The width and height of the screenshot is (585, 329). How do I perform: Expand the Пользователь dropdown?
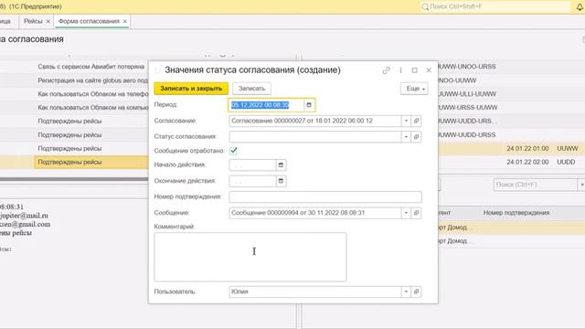click(406, 292)
